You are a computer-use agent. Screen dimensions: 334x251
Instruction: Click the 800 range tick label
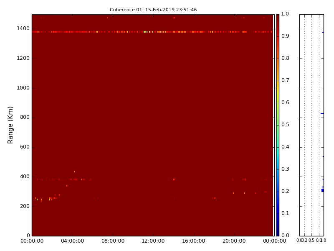pyautogui.click(x=25, y=117)
